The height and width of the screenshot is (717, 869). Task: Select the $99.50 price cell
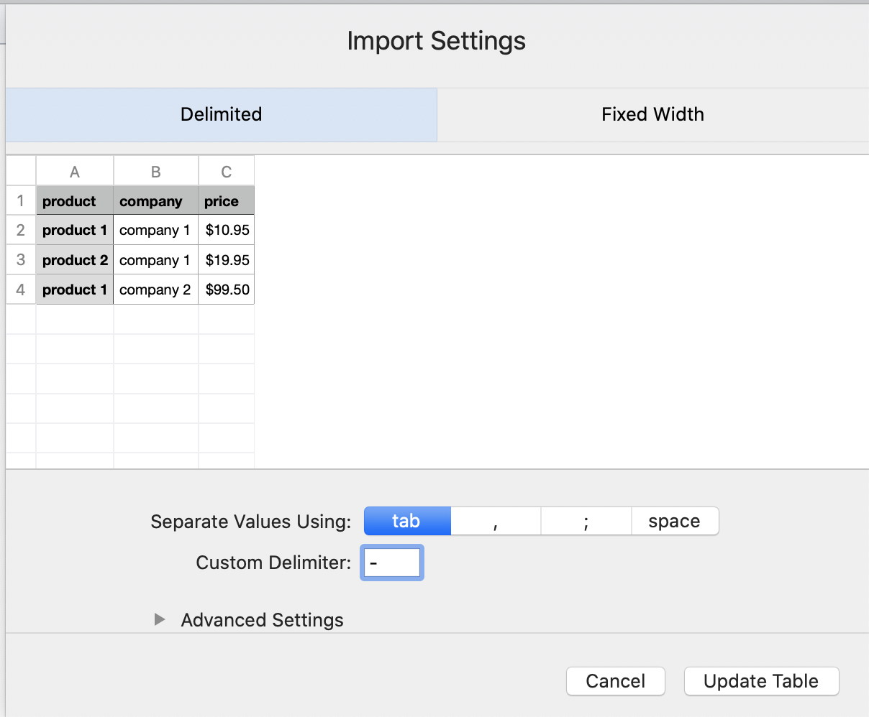click(227, 290)
